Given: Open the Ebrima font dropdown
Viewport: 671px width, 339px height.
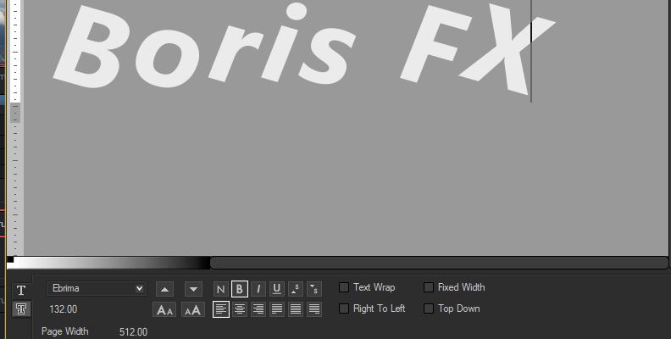Looking at the screenshot, I should click(97, 289).
